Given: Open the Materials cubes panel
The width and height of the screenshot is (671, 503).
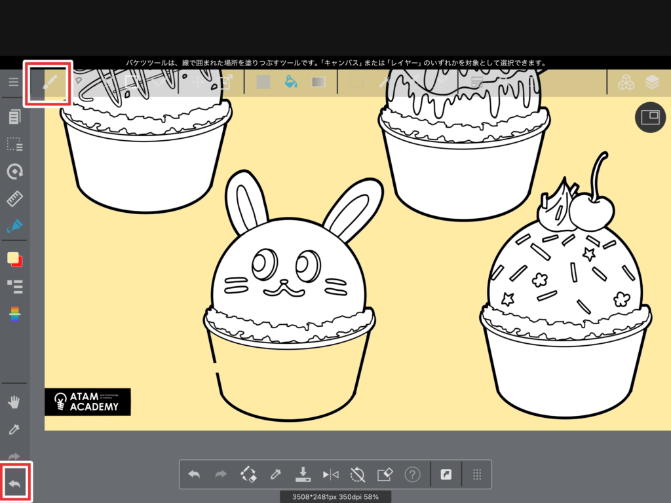Looking at the screenshot, I should tap(626, 82).
